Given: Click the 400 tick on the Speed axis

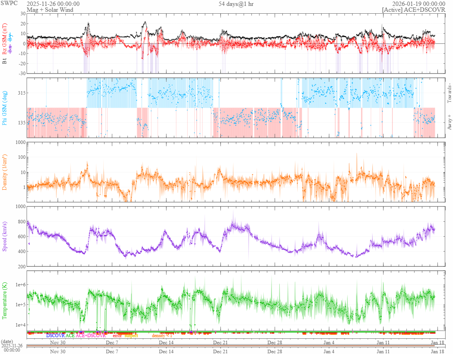Looking at the screenshot, I should pos(22,252).
